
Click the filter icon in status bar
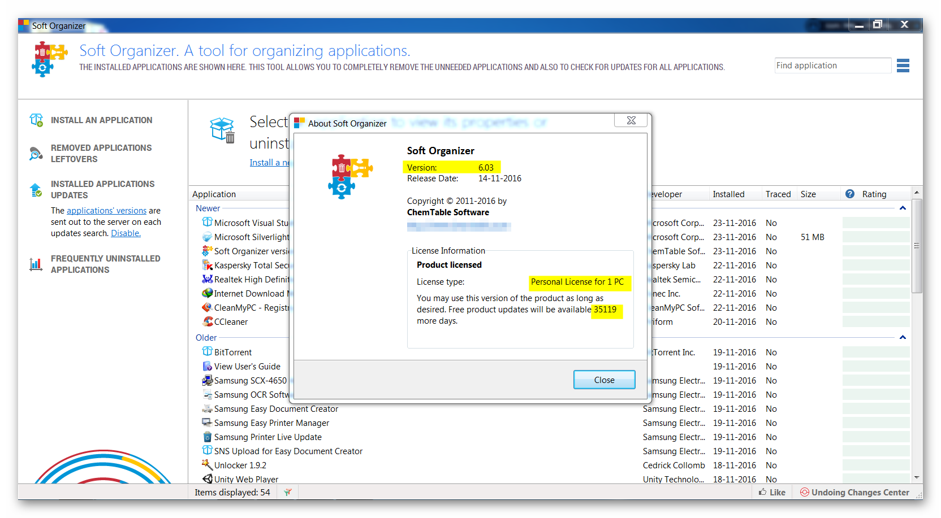coord(288,493)
